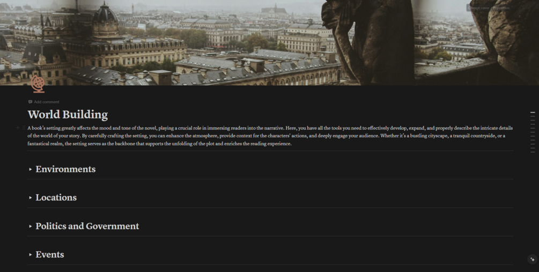The width and height of the screenshot is (539, 272).
Task: Open the Notion AI sparkle button
Action: (532, 259)
